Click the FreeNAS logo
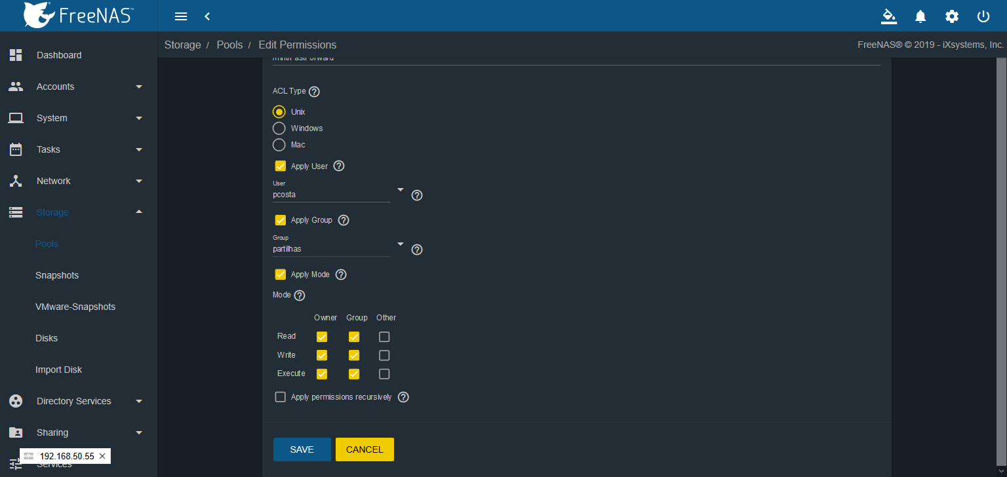The width and height of the screenshot is (1007, 477). 77,15
